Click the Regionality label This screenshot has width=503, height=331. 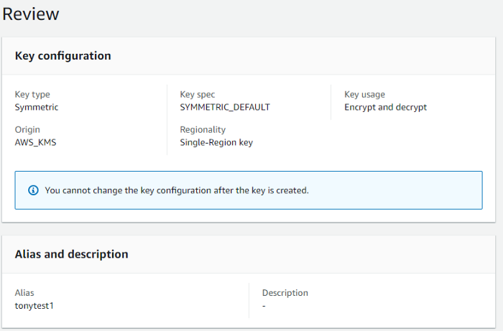click(203, 129)
